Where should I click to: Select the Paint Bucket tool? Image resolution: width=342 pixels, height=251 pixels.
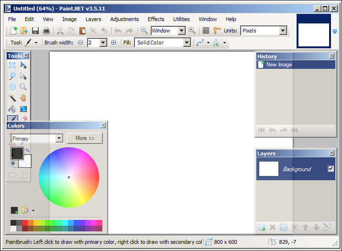pos(12,109)
